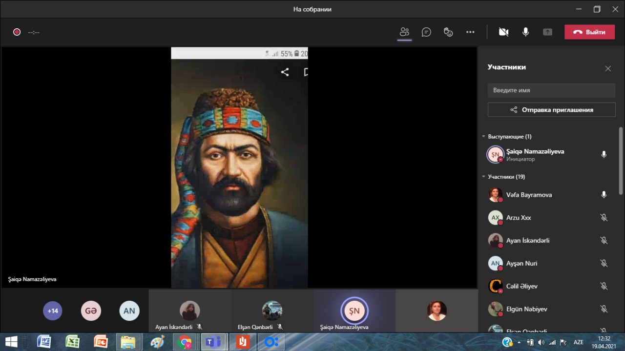Screen dimensions: 625x351
Task: Click muted mic icon beside Elgün Nəbiyev
Action: point(604,309)
